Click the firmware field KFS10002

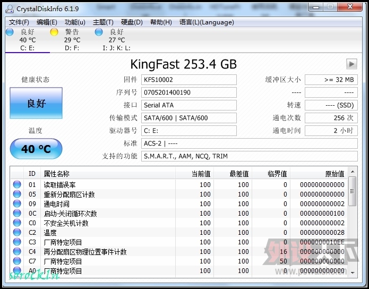tap(188, 80)
